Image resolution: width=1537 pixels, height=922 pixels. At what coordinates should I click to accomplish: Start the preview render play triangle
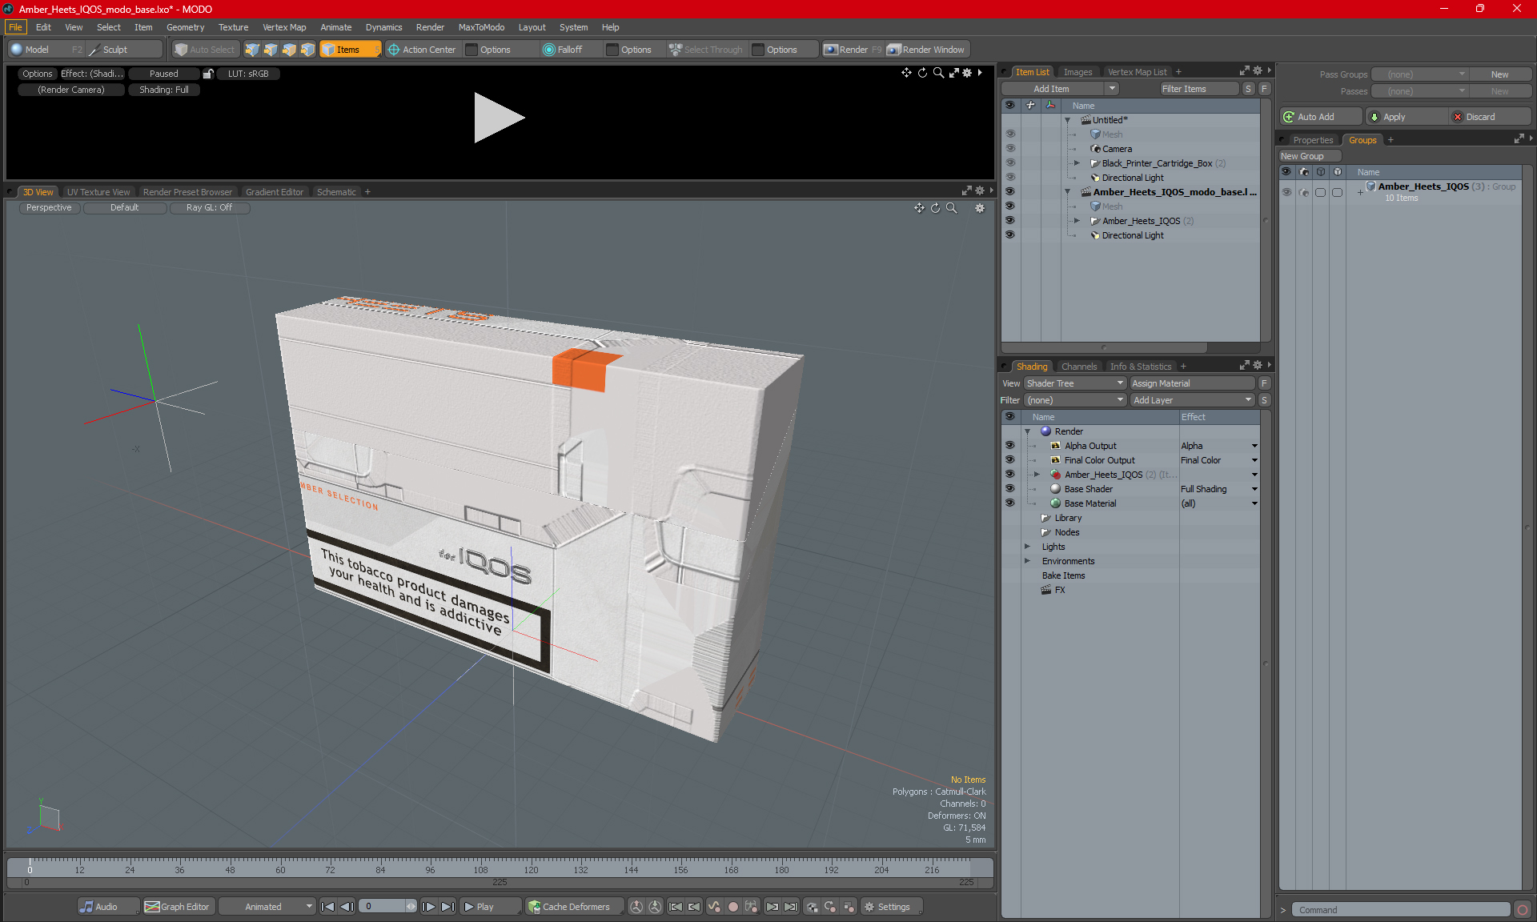pyautogui.click(x=498, y=118)
